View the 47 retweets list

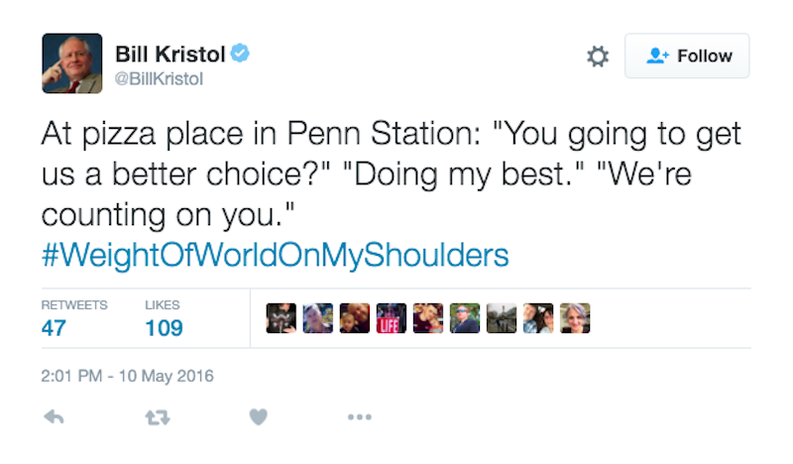tap(54, 327)
